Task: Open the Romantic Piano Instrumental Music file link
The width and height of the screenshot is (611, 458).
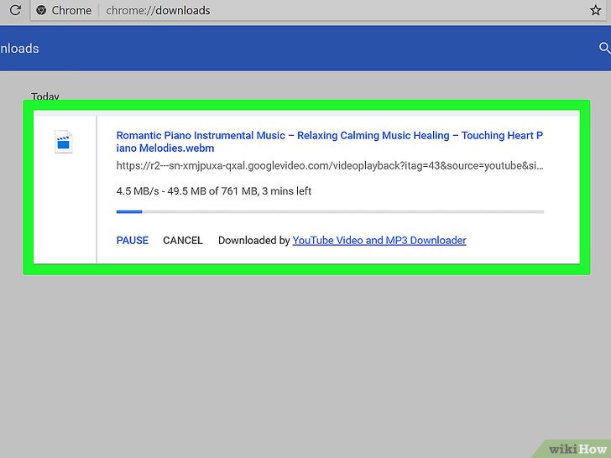Action: (330, 142)
